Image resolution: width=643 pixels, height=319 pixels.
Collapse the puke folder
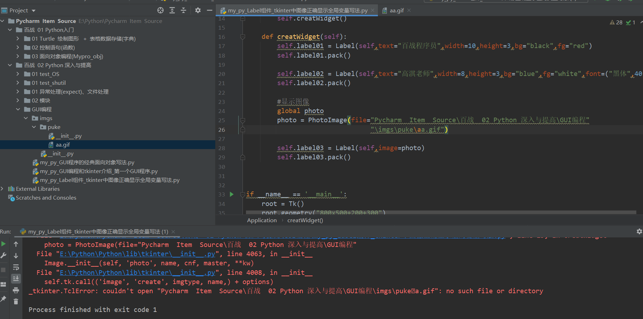(34, 127)
